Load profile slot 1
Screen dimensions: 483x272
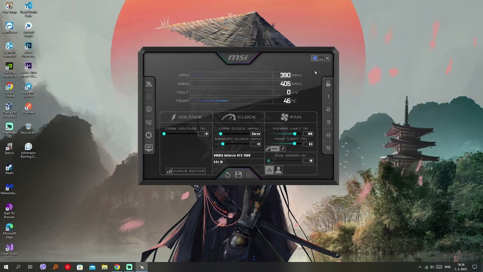coord(328,97)
